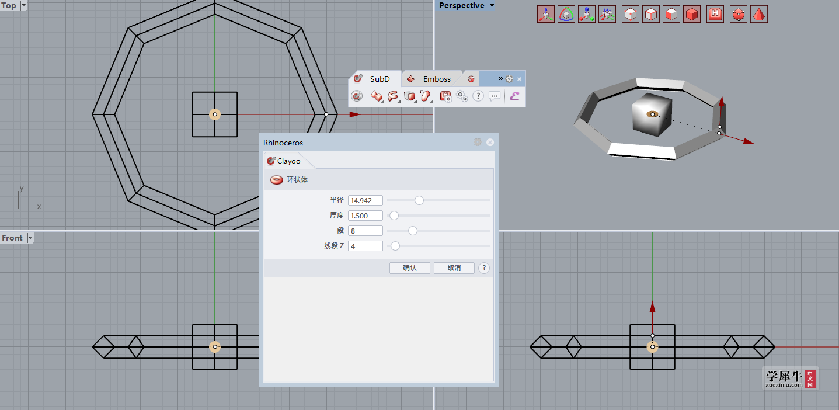Click the Clayoo logo button in SubD toolbar
Viewport: 839px width, 410px height.
357,96
